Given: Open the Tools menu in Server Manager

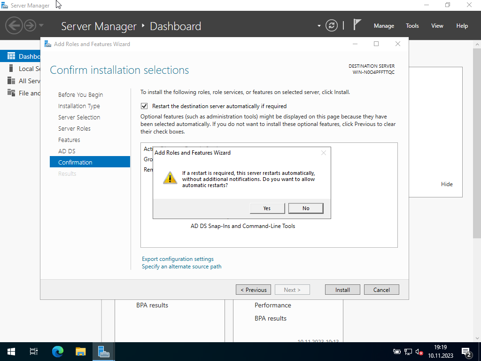Looking at the screenshot, I should click(412, 26).
